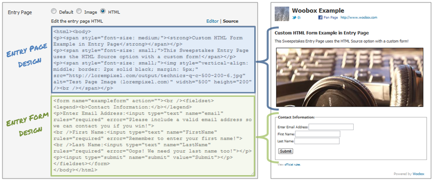434x181 pixels.
Task: Choose the Image entry page option
Action: click(x=79, y=11)
